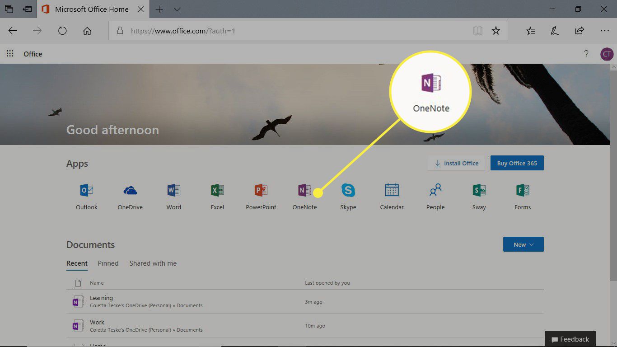Open the OneNote app in Apps row
The image size is (617, 347).
(x=304, y=197)
